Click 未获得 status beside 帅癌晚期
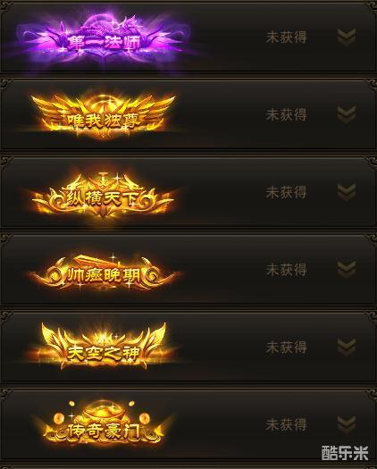Viewport: 377px width, 469px height. [287, 270]
